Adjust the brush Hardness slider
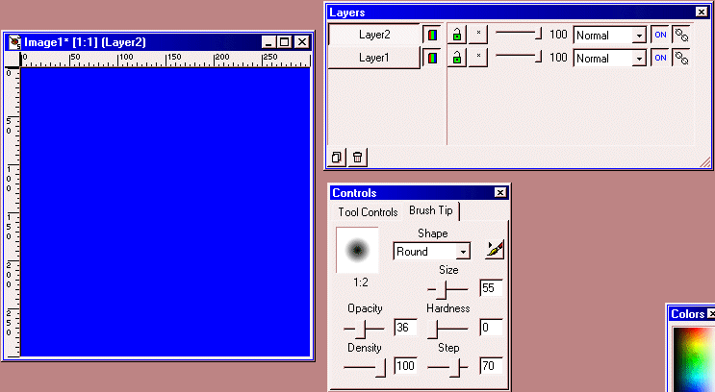Viewport: 715px width, 392px height. pyautogui.click(x=447, y=329)
